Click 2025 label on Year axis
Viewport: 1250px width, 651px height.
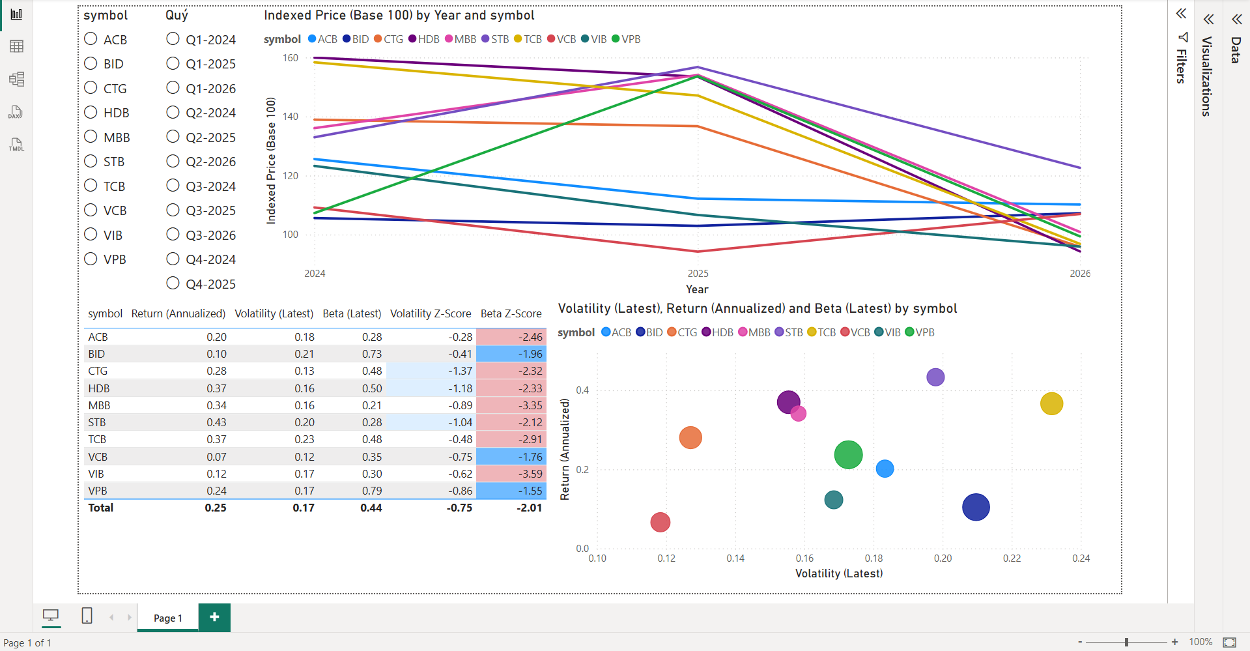[x=698, y=274]
